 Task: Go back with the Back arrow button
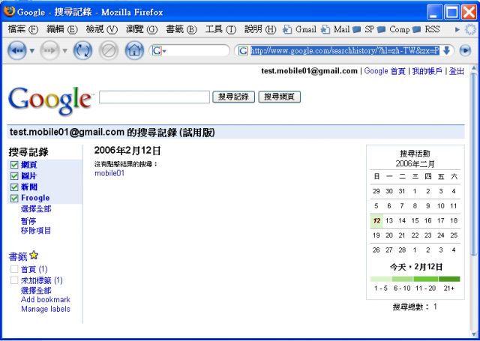click(x=17, y=50)
